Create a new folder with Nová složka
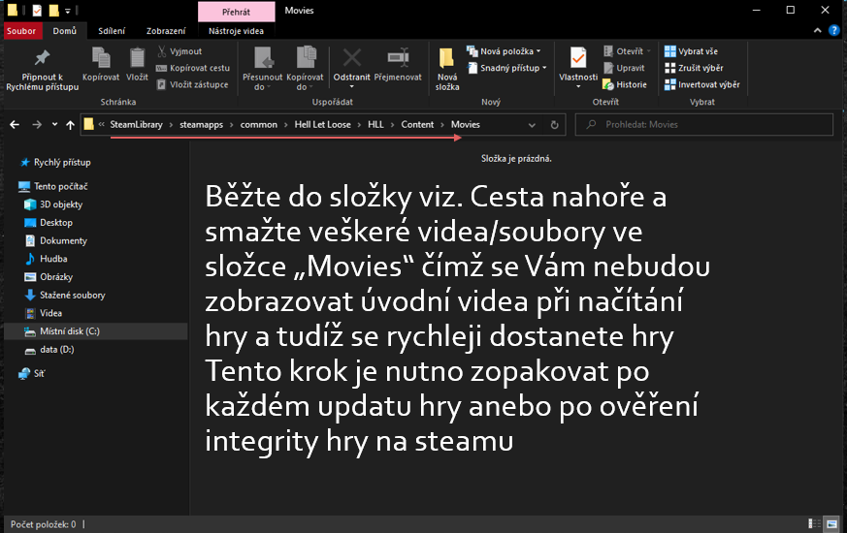Screen dimensions: 847x533 [x=447, y=69]
